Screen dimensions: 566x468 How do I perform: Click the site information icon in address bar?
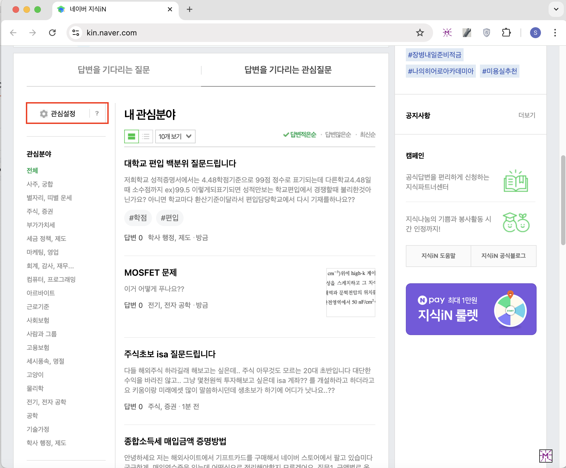[x=76, y=33]
